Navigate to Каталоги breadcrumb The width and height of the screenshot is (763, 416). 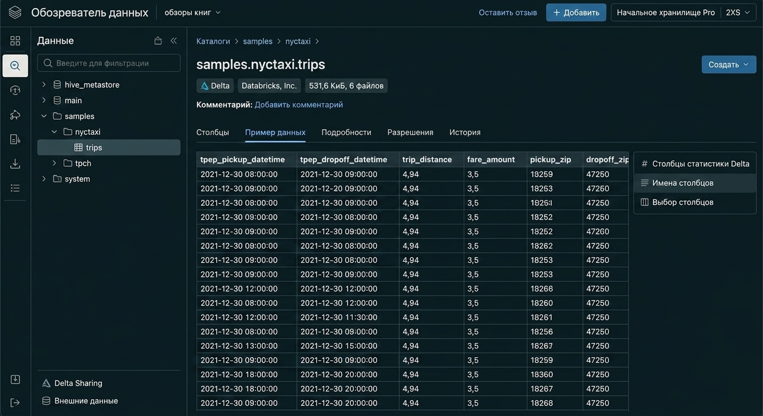[213, 41]
